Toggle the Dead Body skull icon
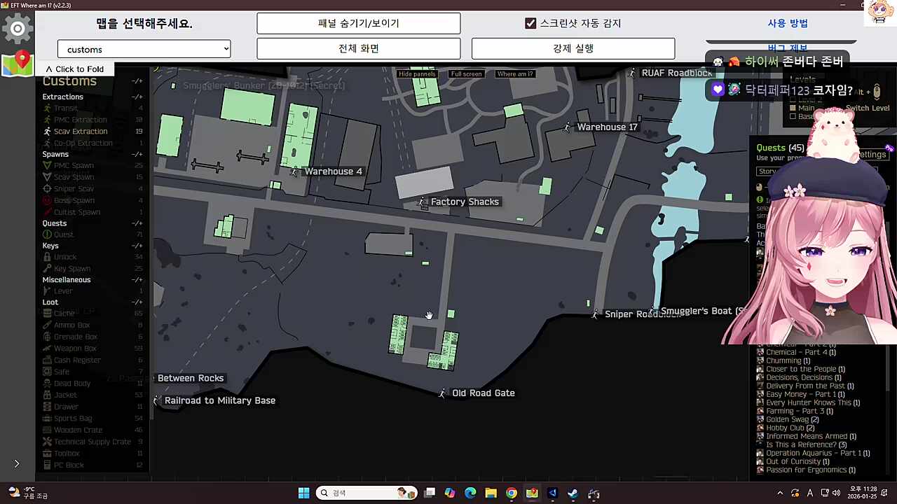 point(47,384)
